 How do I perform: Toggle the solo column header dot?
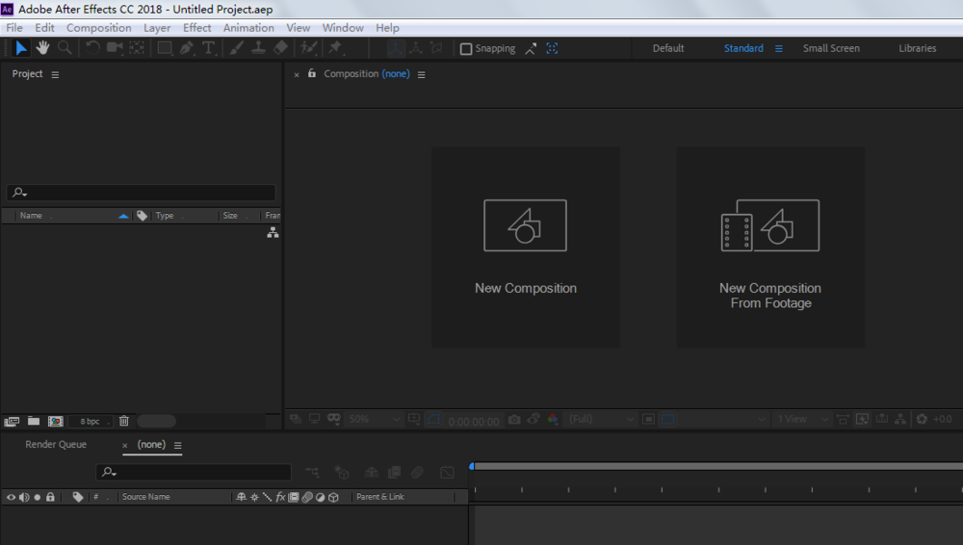pyautogui.click(x=38, y=497)
